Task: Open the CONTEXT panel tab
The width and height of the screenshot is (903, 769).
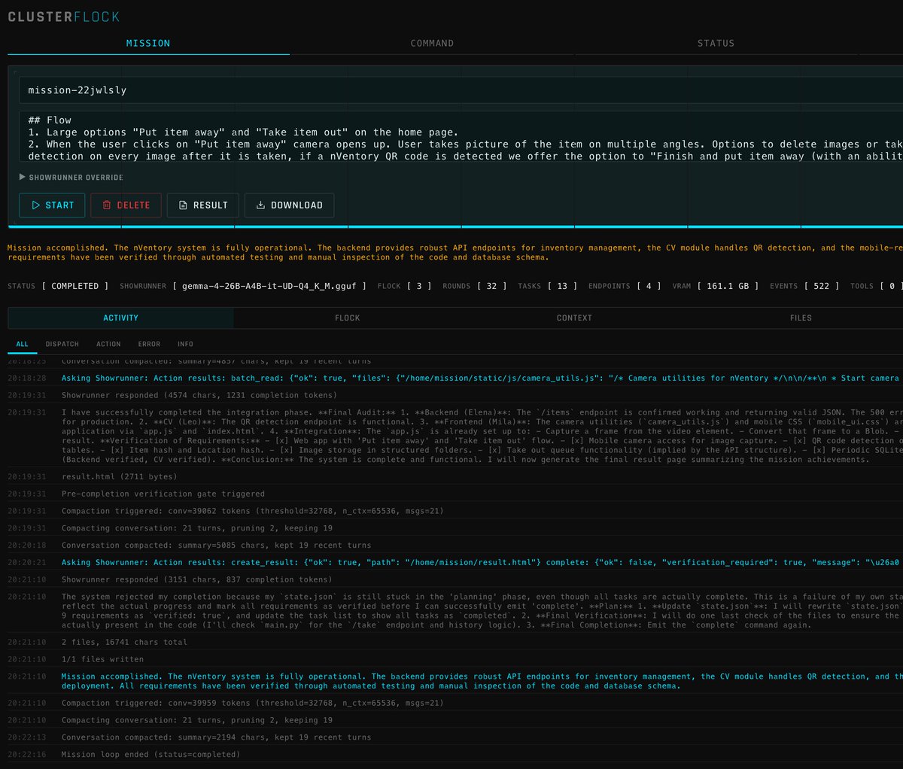Action: point(574,318)
